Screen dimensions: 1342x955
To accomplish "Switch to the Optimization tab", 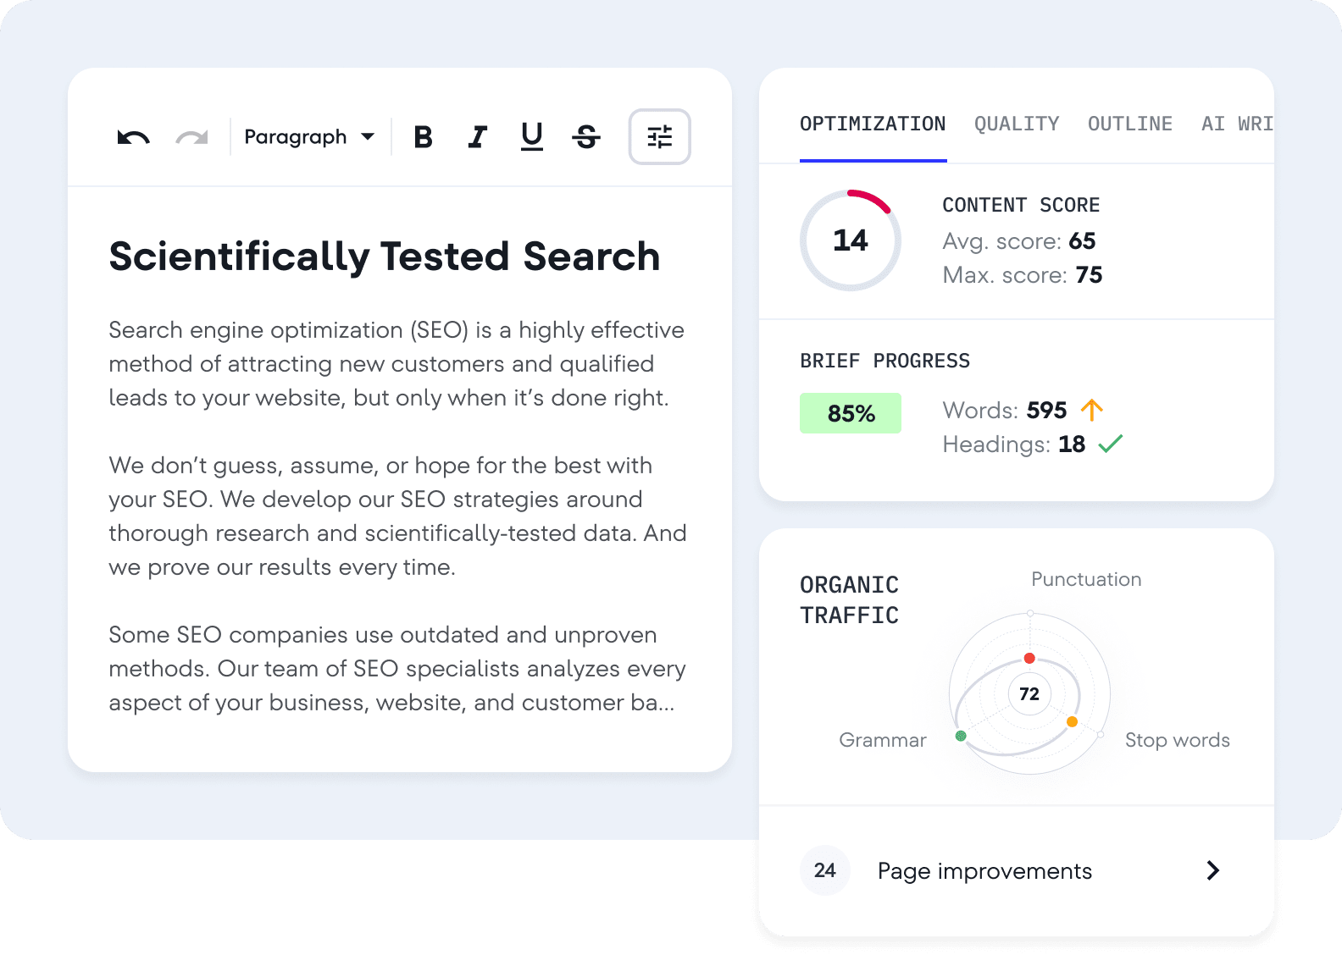I will 873,124.
